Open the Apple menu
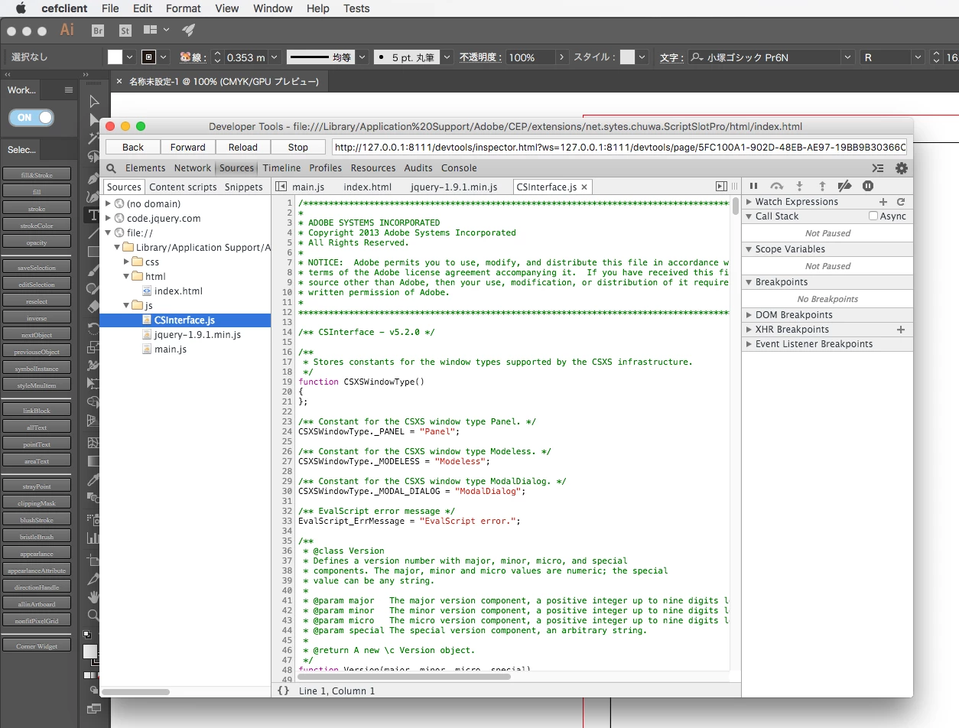The width and height of the screenshot is (959, 728). tap(21, 8)
